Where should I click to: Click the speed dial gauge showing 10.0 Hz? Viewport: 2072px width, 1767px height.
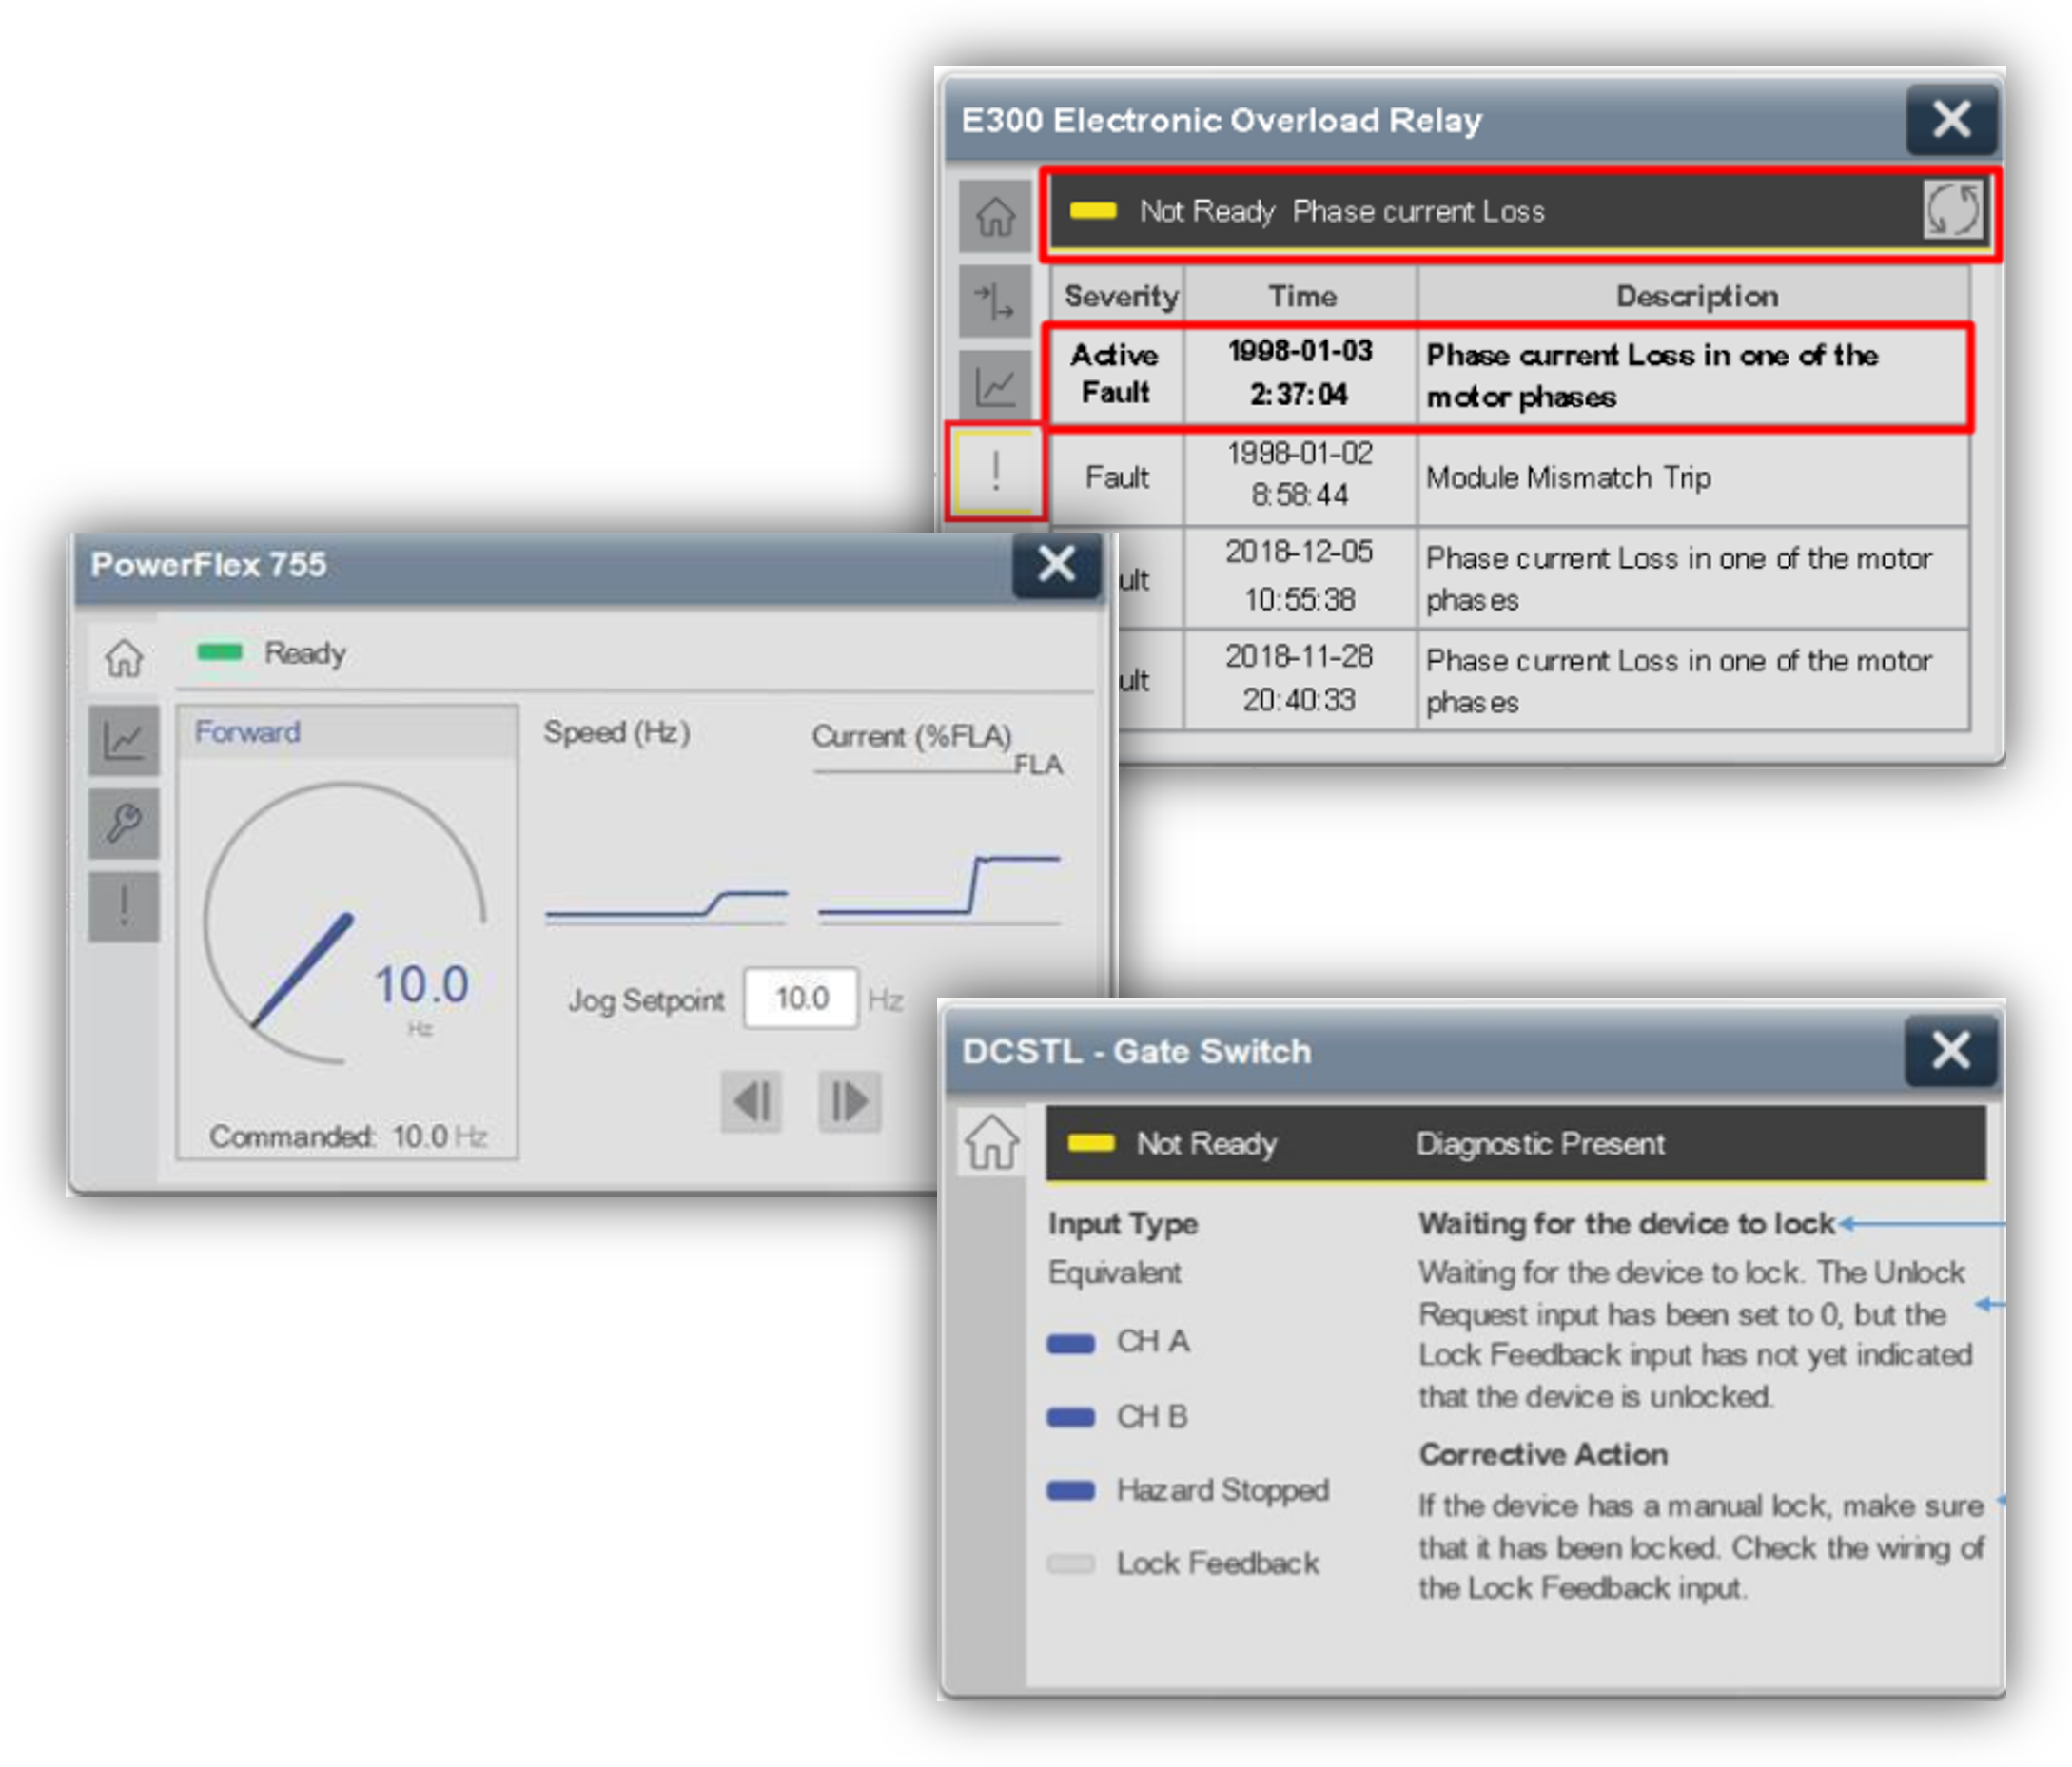tap(345, 924)
